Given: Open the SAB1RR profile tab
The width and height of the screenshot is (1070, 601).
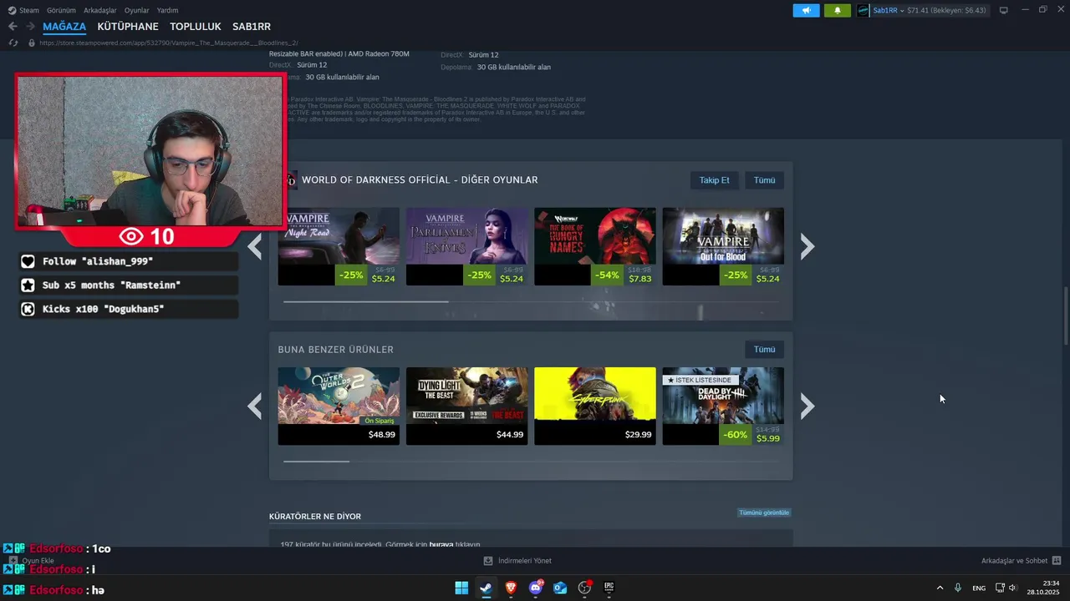Looking at the screenshot, I should point(252,27).
